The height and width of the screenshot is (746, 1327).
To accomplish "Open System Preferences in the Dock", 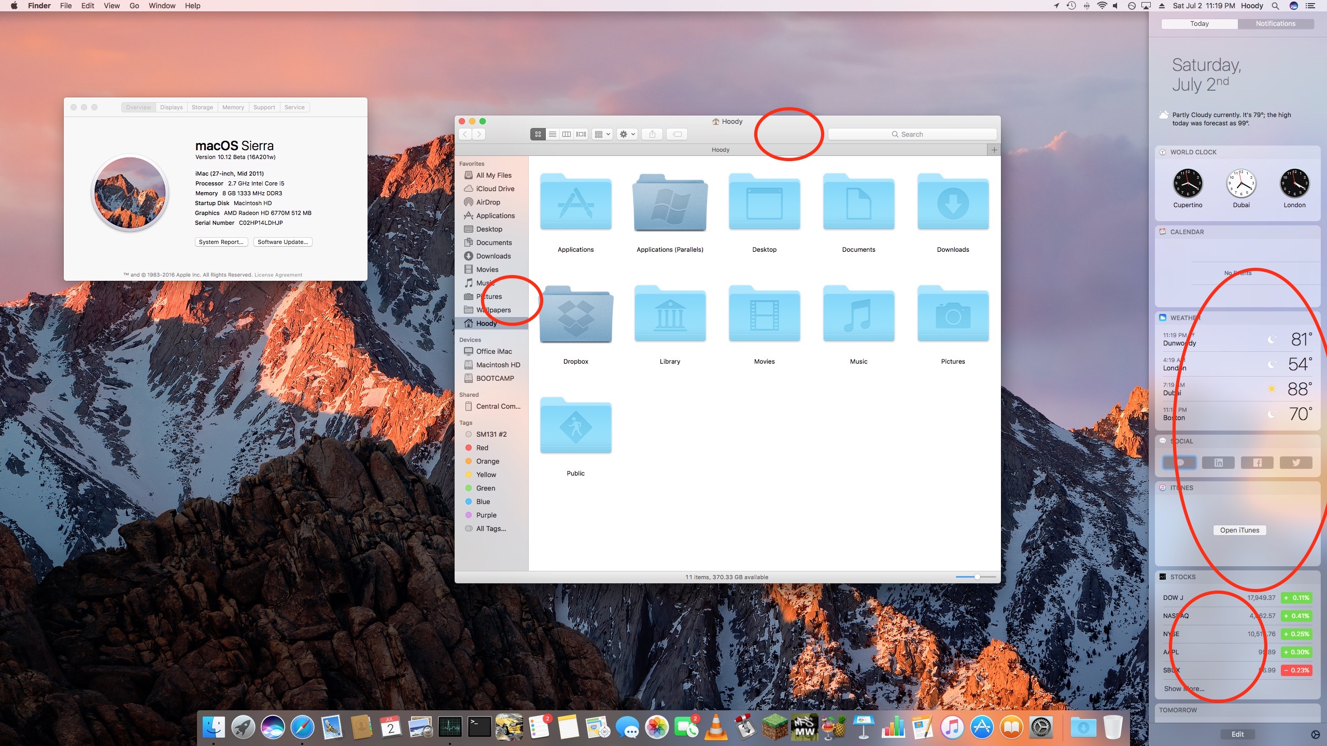I will click(x=1041, y=727).
